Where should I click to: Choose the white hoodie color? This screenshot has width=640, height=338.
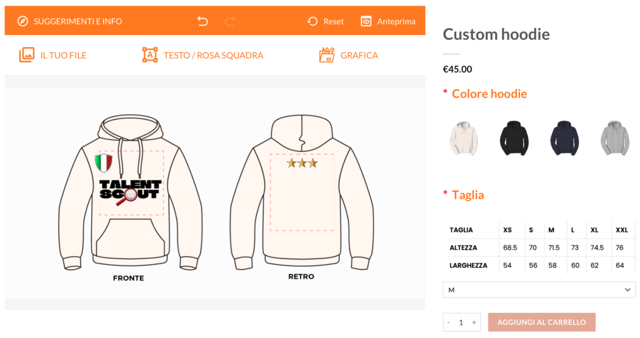pyautogui.click(x=464, y=138)
